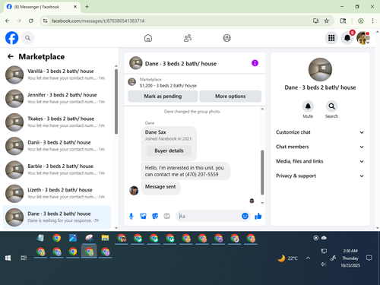Open the Groups icon in top bar
The height and width of the screenshot is (285, 380).
(x=226, y=38)
